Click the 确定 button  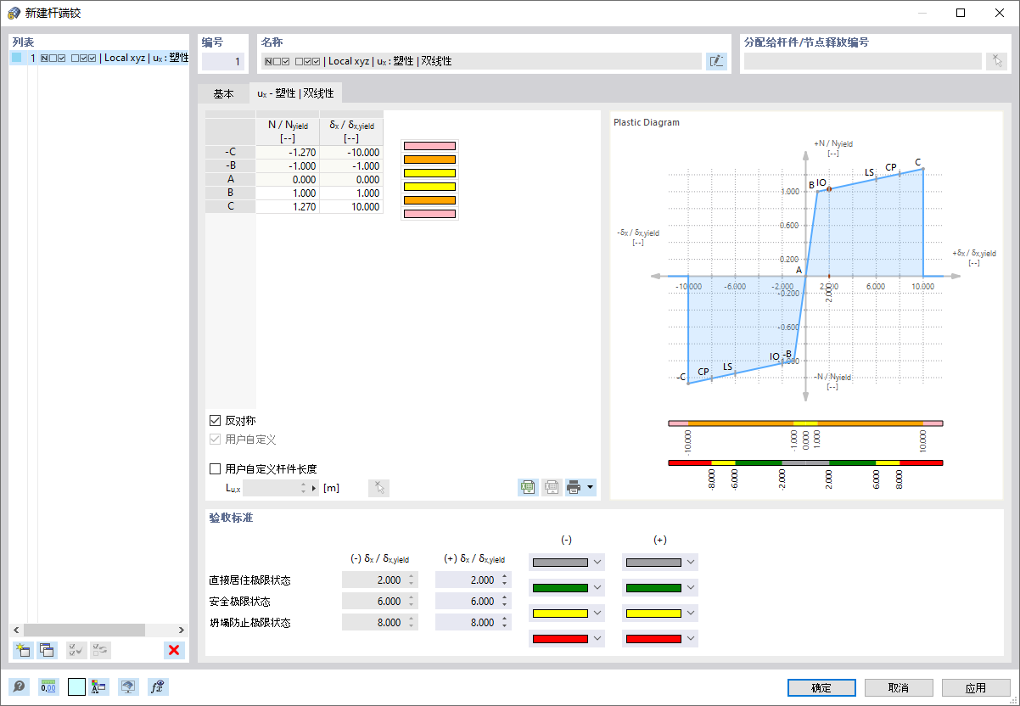(821, 687)
